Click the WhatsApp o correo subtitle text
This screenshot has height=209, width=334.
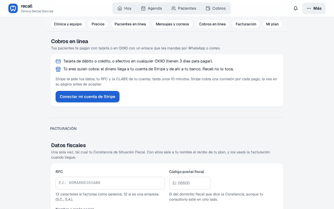[136, 48]
